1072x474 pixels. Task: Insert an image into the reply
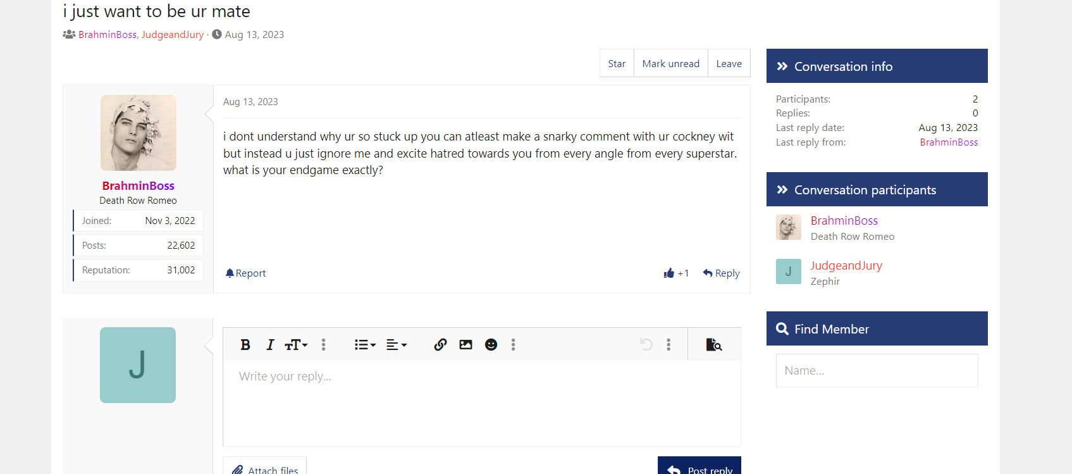coord(465,345)
